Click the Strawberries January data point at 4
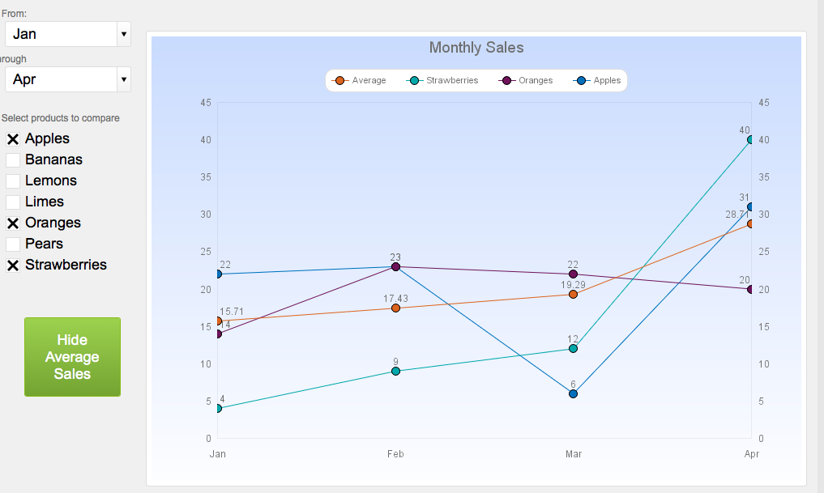This screenshot has width=824, height=493. [218, 408]
